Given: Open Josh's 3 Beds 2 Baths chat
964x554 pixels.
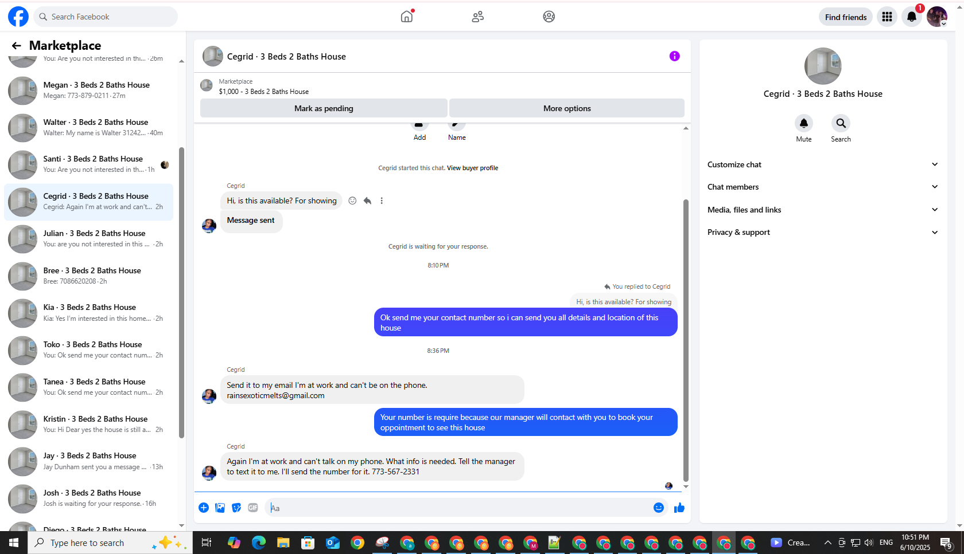Looking at the screenshot, I should coord(88,498).
